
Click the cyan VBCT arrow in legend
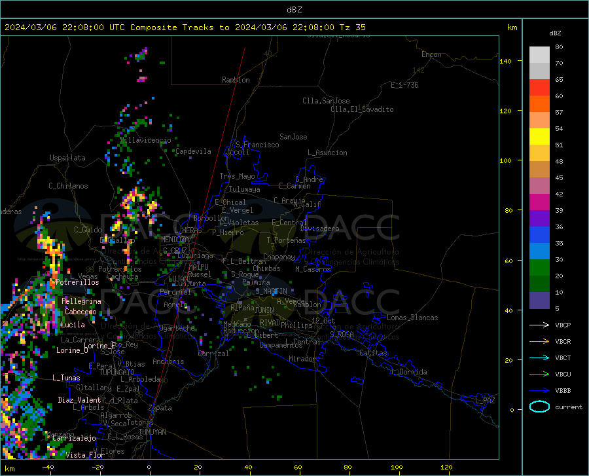539,357
